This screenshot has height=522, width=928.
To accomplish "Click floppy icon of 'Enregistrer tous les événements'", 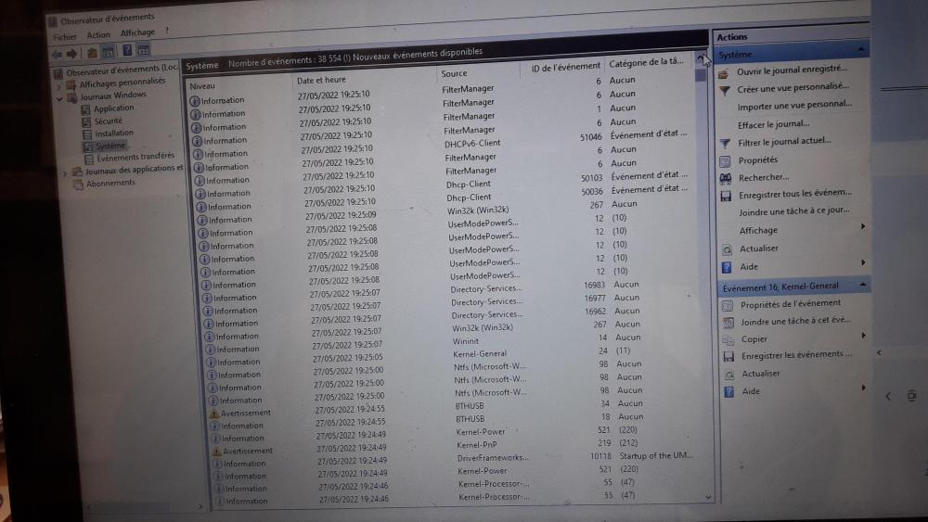I will pos(727,197).
